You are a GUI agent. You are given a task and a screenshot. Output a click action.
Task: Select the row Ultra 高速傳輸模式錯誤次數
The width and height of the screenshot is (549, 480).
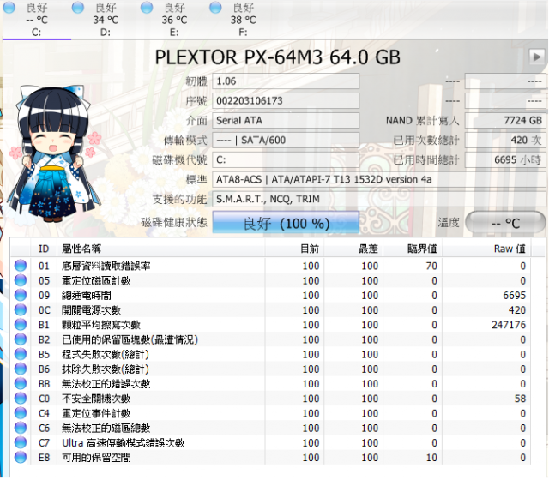[270, 442]
